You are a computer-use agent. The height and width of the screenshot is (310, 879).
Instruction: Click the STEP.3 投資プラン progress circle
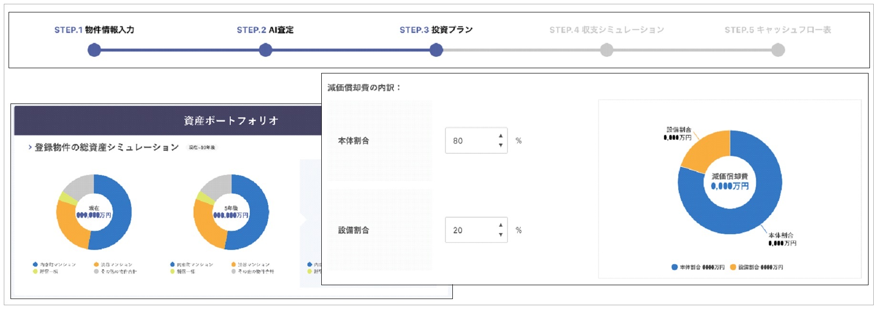pos(436,50)
